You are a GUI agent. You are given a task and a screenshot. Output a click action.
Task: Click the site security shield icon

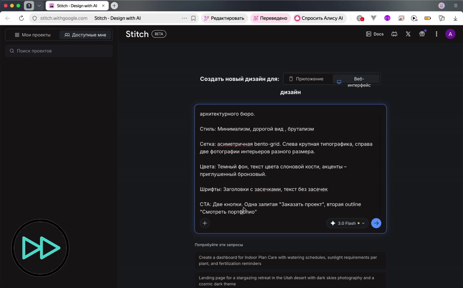[x=35, y=18]
